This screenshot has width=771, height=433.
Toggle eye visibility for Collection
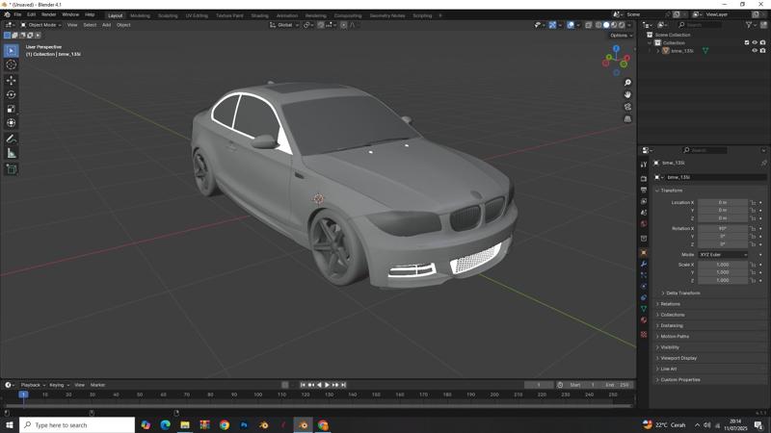pos(755,42)
